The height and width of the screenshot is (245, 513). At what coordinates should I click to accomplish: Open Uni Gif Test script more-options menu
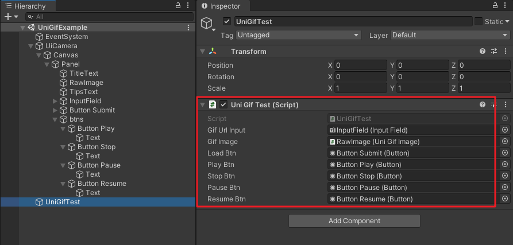pos(506,104)
